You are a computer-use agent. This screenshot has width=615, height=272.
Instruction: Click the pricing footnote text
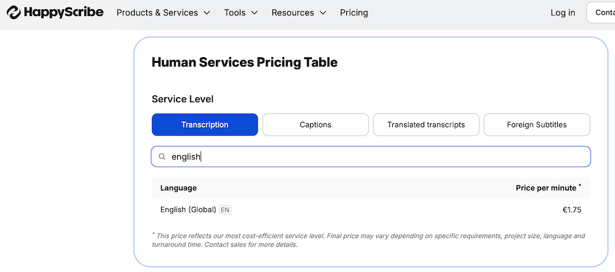(x=368, y=240)
